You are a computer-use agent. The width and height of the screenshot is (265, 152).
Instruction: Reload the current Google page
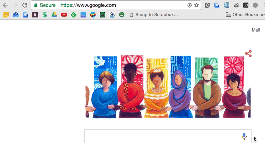(x=25, y=5)
